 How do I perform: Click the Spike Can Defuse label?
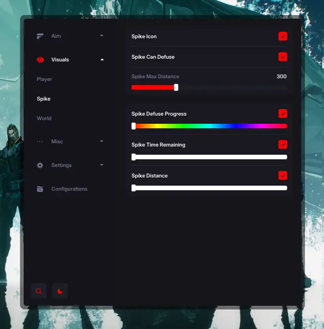(153, 57)
